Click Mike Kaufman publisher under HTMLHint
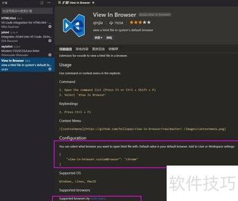 (x=10, y=27)
